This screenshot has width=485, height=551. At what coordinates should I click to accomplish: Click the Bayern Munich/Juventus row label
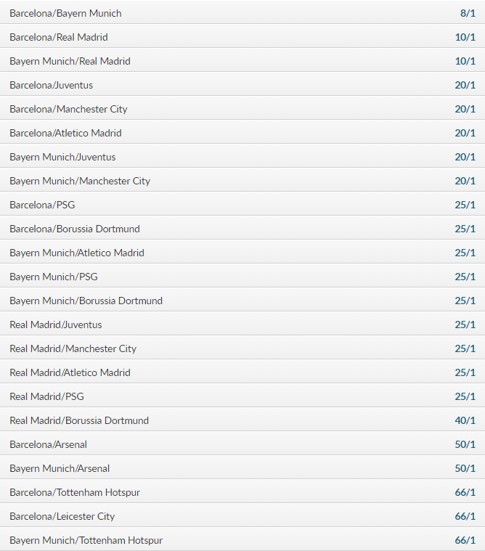tap(62, 157)
